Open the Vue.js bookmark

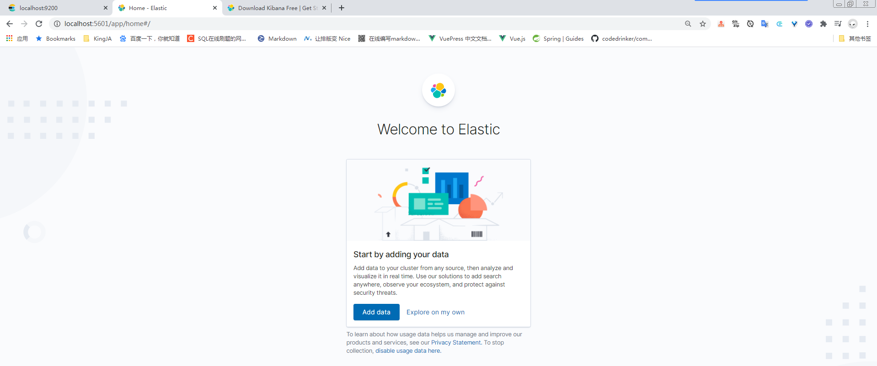[x=513, y=39]
